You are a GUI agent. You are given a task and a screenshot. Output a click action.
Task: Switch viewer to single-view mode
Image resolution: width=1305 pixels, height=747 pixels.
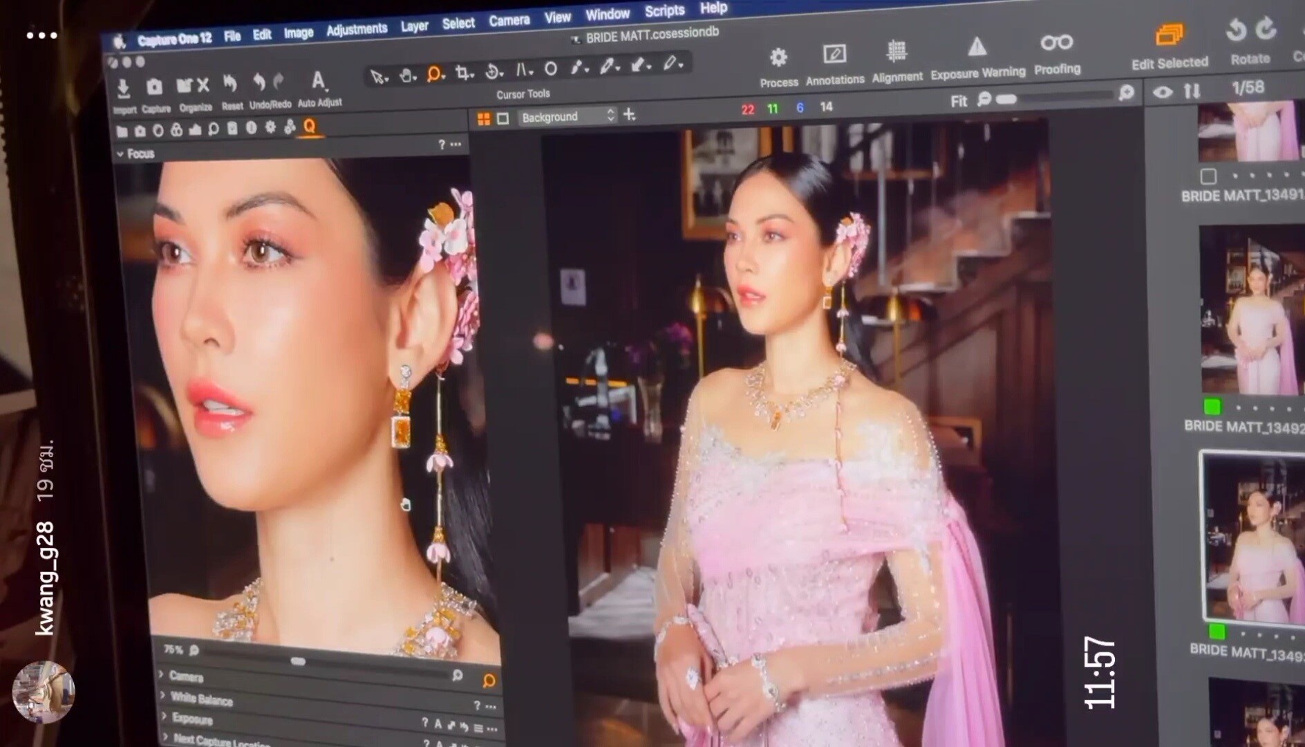(503, 119)
